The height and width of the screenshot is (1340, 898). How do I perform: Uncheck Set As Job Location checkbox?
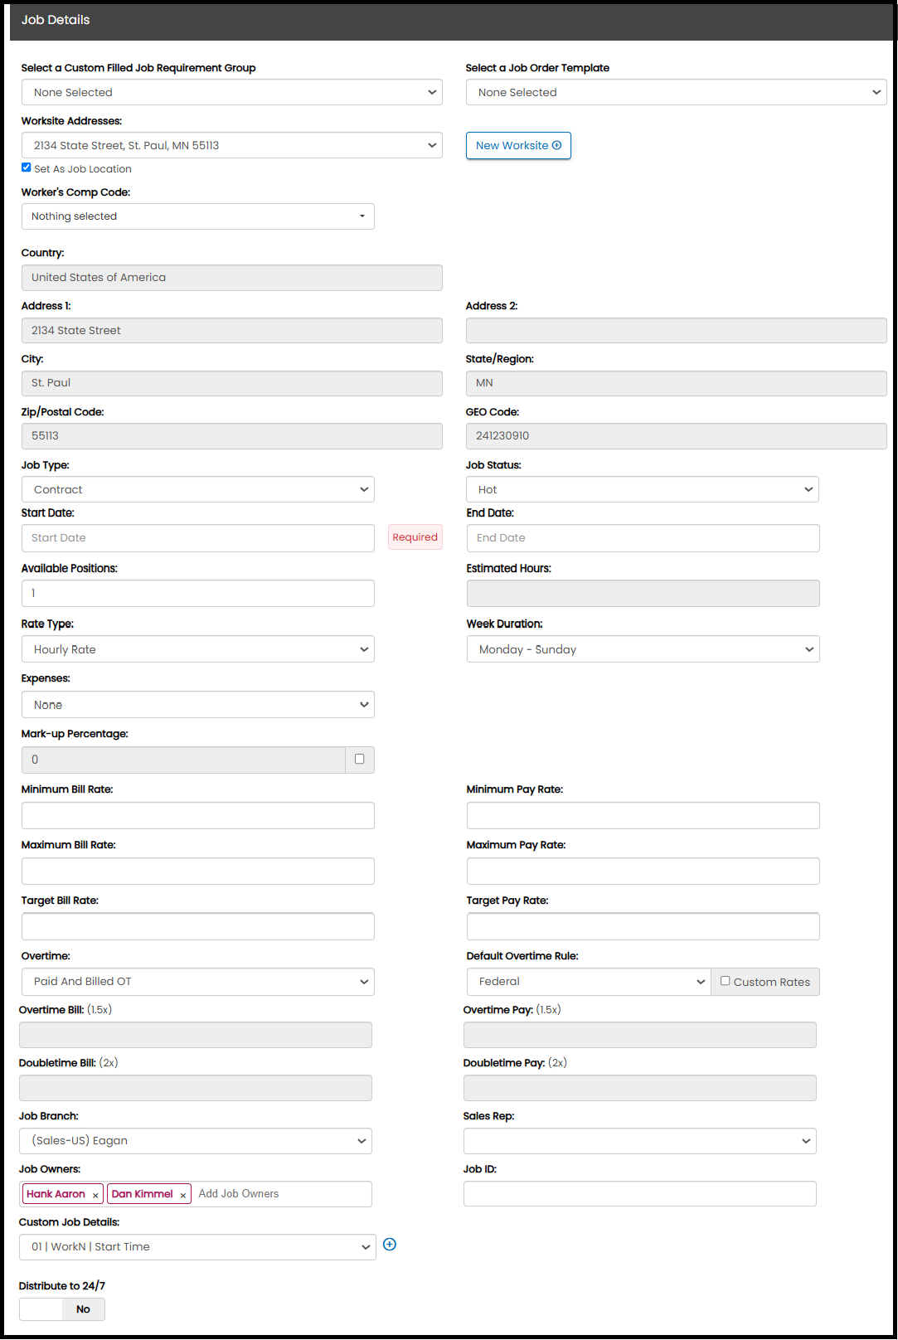pos(27,167)
